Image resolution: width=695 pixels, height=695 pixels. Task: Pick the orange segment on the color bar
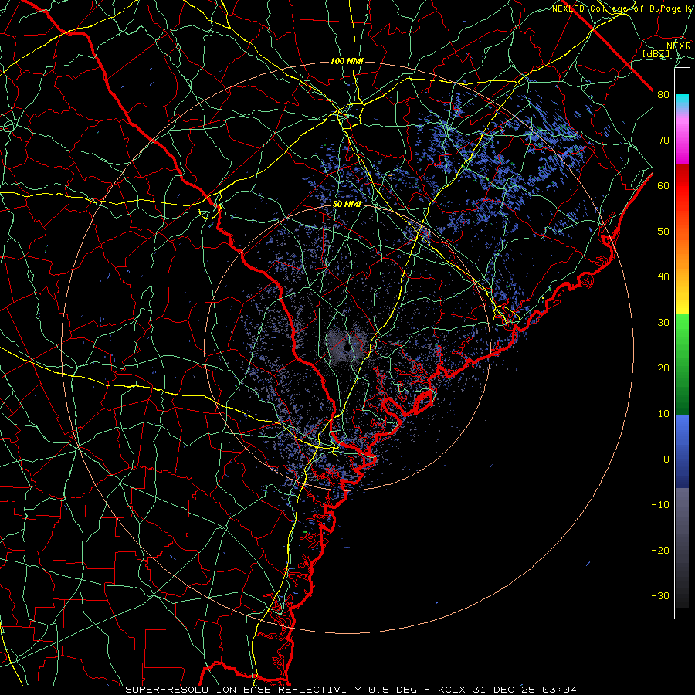[682, 253]
